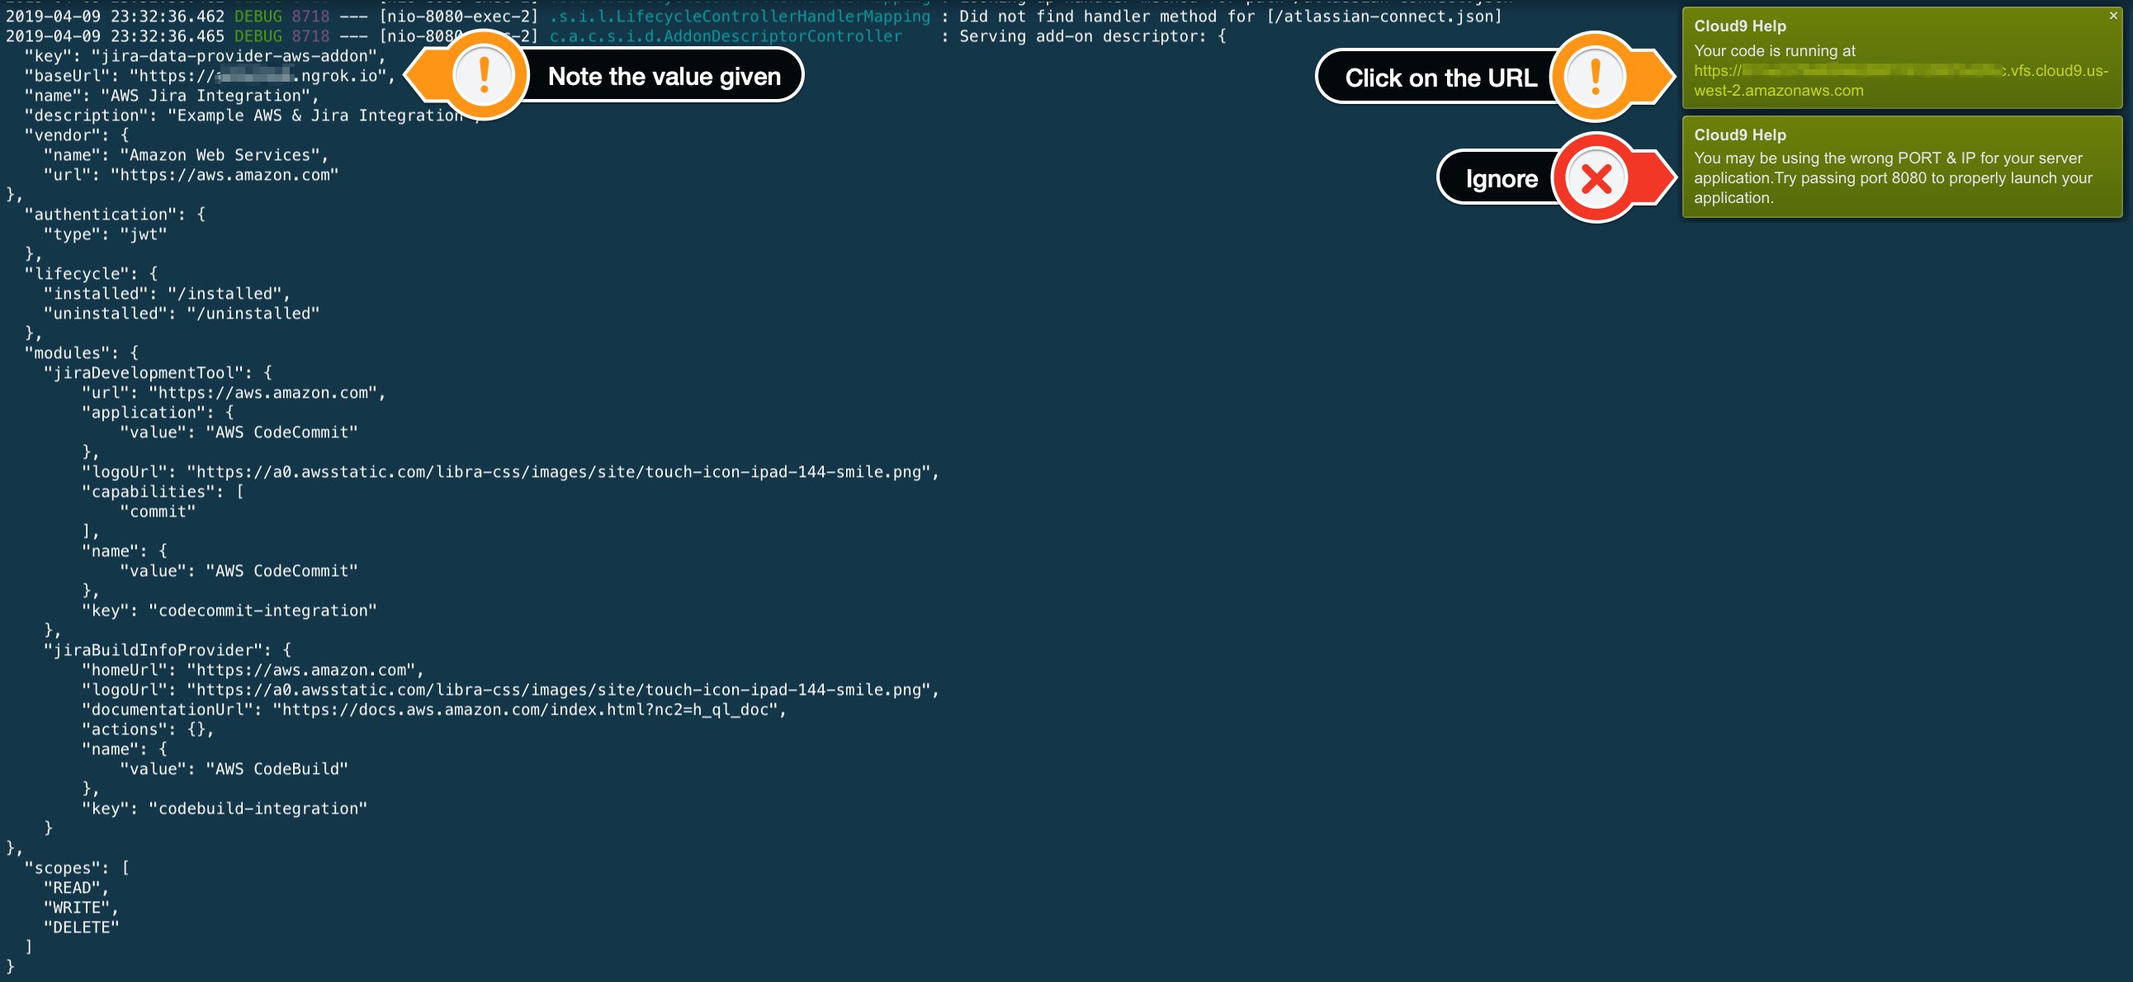Open the Cloud9 running-code URL link
The width and height of the screenshot is (2133, 982).
pos(1901,80)
